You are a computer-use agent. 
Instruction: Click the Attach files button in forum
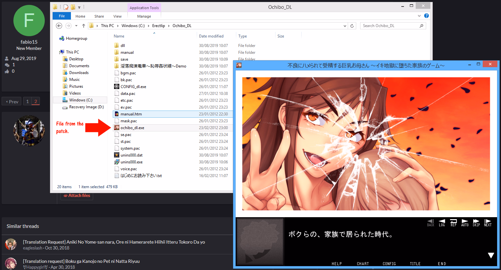(x=77, y=196)
